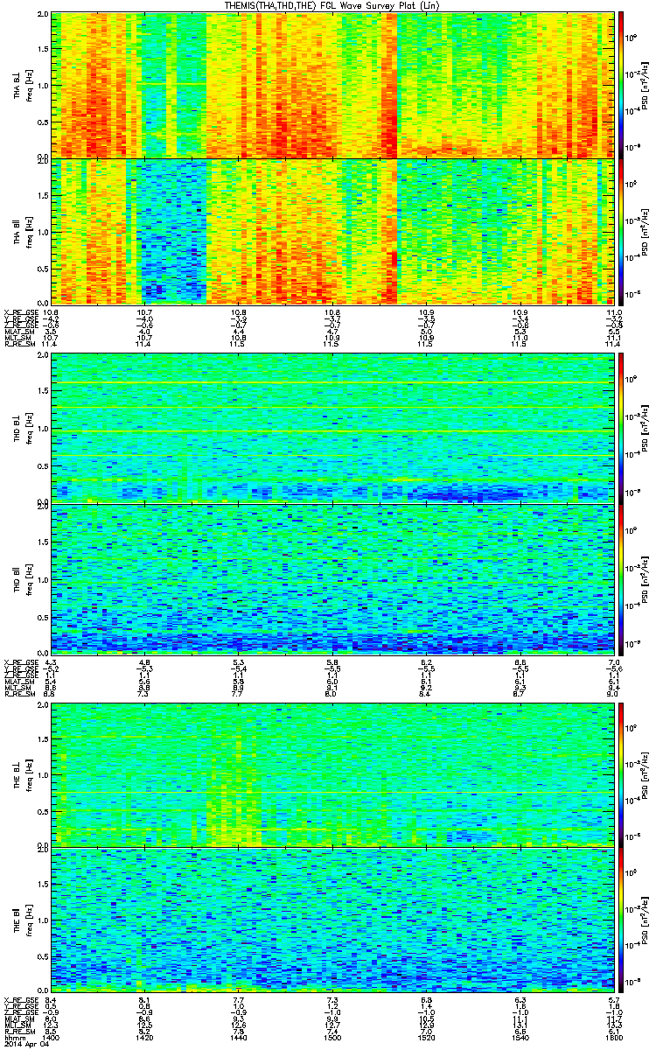The width and height of the screenshot is (656, 1050).
Task: Click the THE B-parallel freq [Hz] axis label
Action: point(30,921)
